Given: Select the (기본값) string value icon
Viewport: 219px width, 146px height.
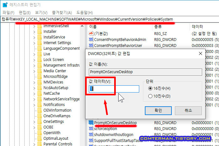Looking at the screenshot, I should coord(91,33).
